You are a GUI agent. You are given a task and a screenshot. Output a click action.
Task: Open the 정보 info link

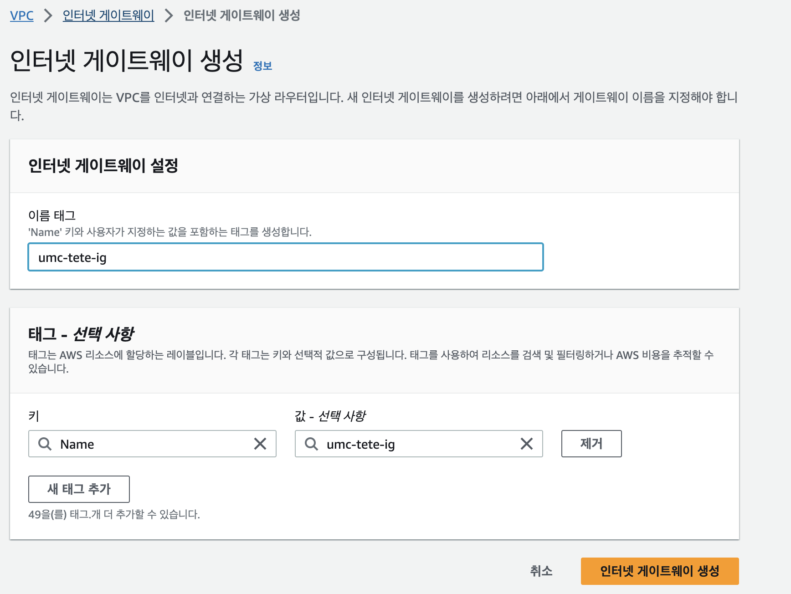pyautogui.click(x=262, y=66)
